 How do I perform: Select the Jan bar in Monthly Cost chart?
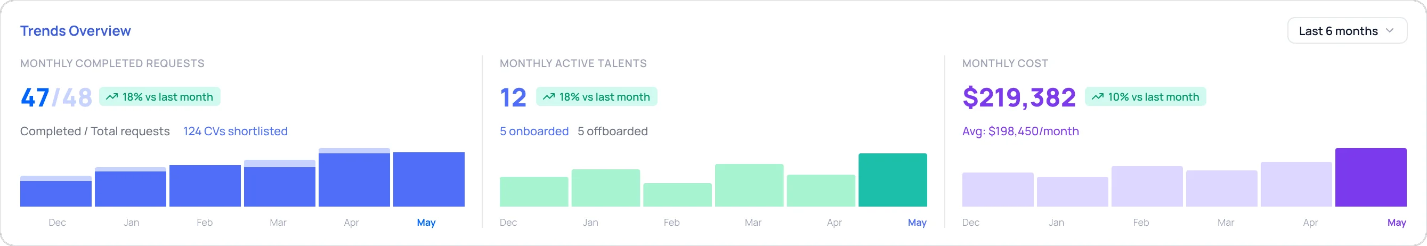click(x=1073, y=192)
